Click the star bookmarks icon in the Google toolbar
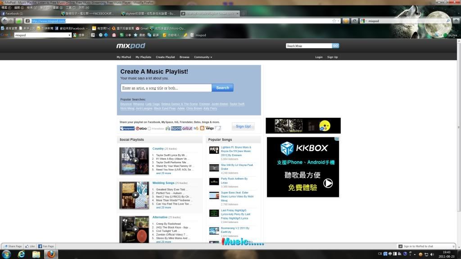The width and height of the screenshot is (461, 259). 136,35
